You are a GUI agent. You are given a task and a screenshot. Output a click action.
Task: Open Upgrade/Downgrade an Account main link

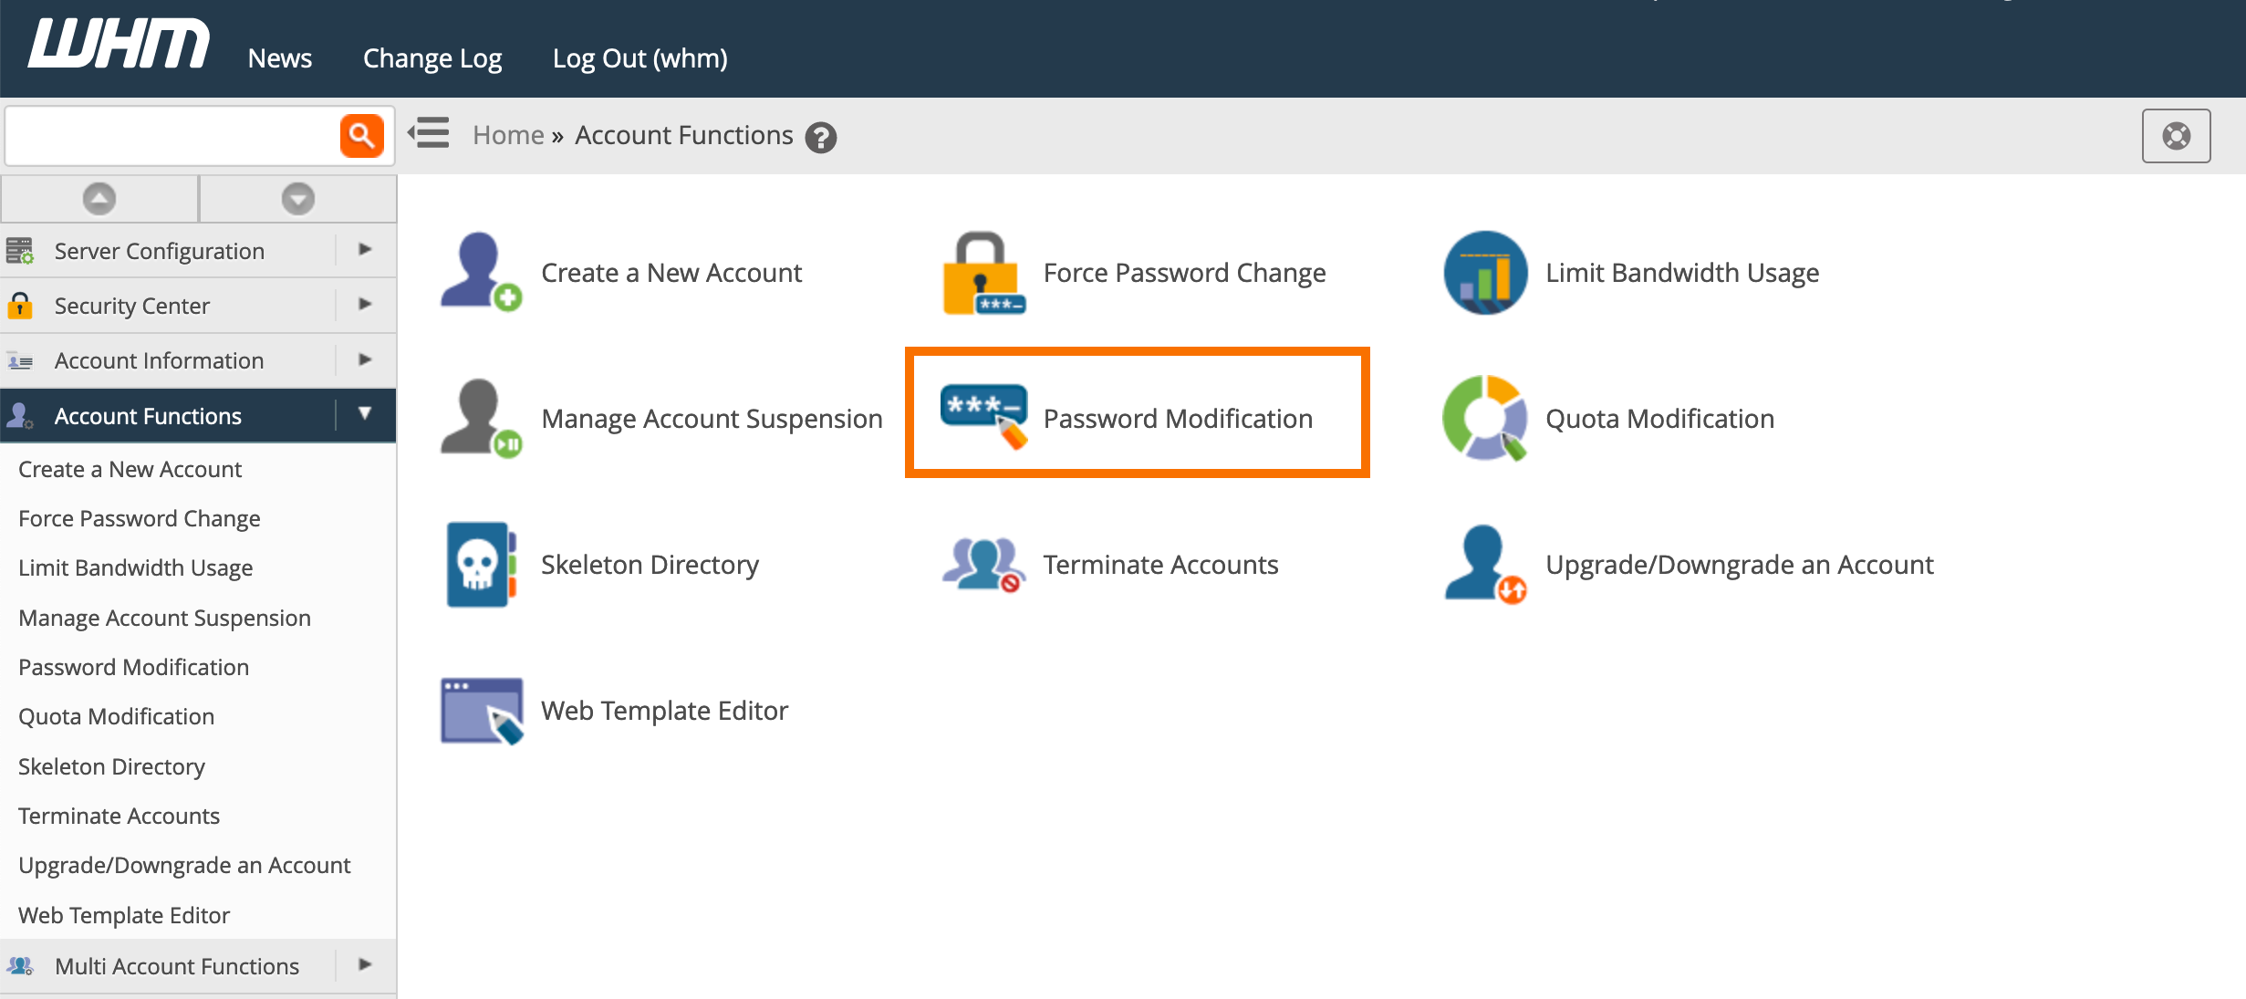pos(1740,565)
